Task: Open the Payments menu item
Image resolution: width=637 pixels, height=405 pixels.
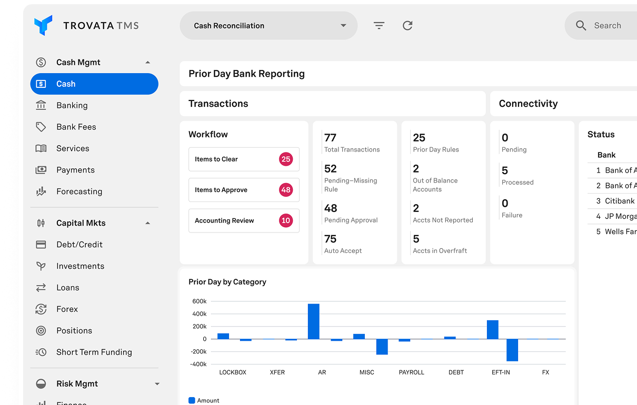Action: [75, 170]
